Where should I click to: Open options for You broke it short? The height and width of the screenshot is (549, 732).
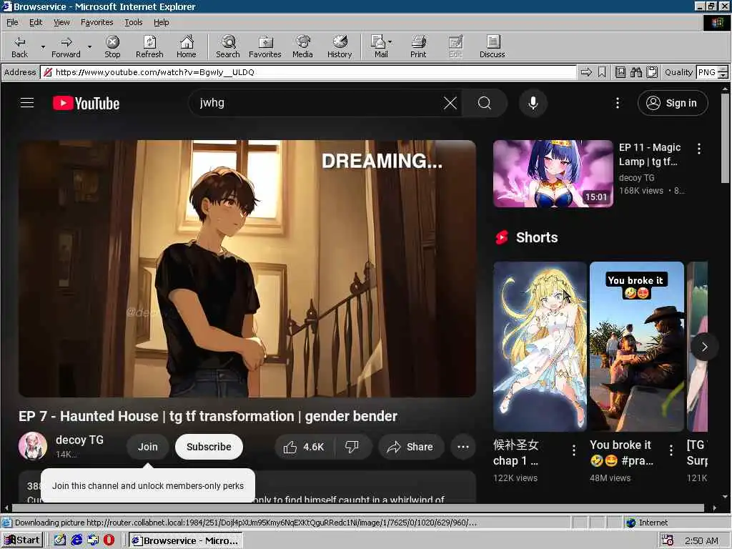[x=671, y=450]
